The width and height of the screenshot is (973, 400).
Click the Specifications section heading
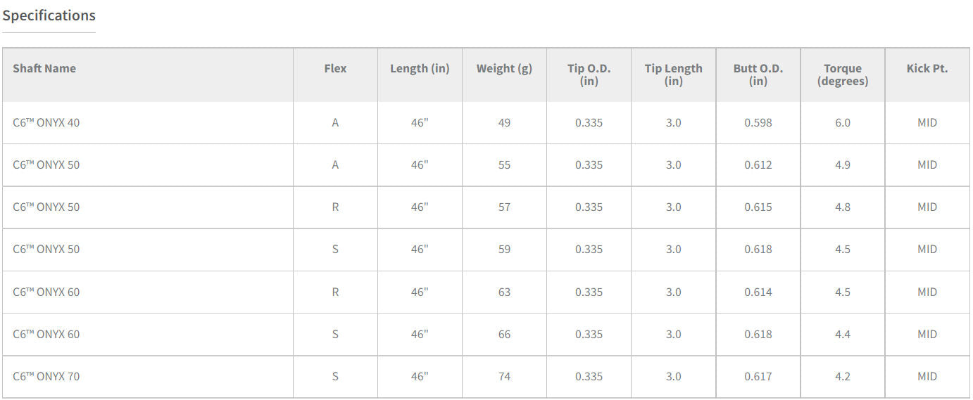coord(49,15)
